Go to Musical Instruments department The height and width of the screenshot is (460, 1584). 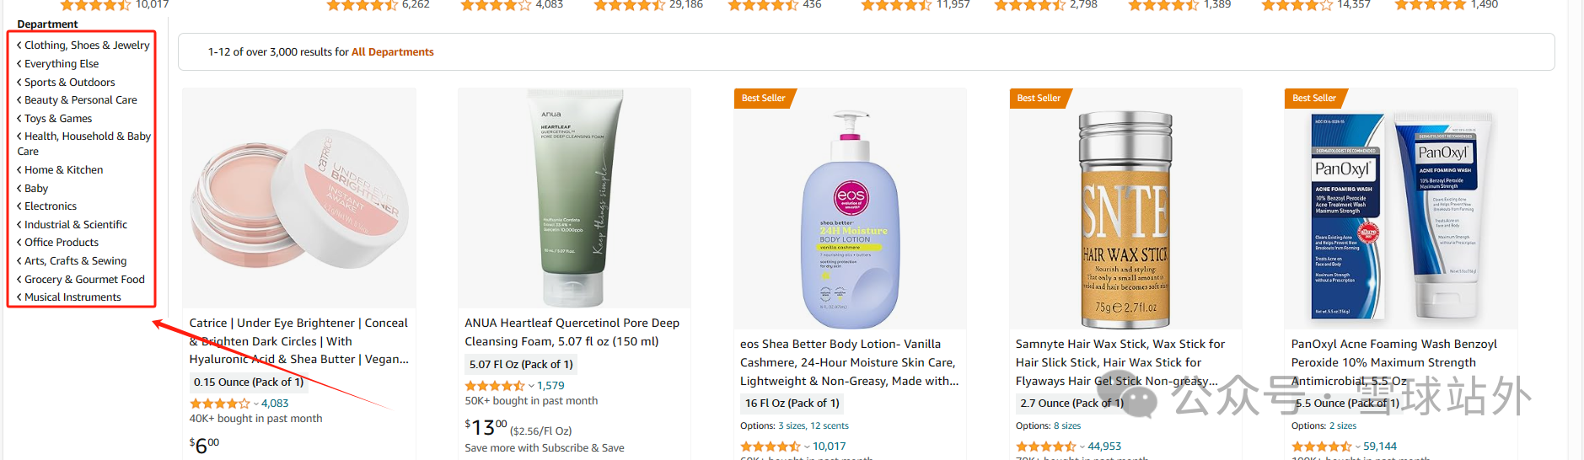[72, 297]
